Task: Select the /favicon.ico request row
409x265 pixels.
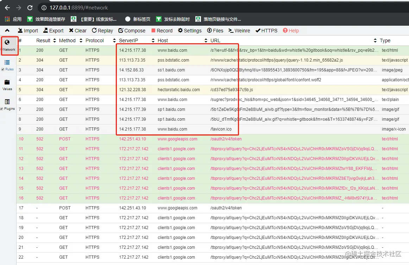Action: tap(213, 129)
